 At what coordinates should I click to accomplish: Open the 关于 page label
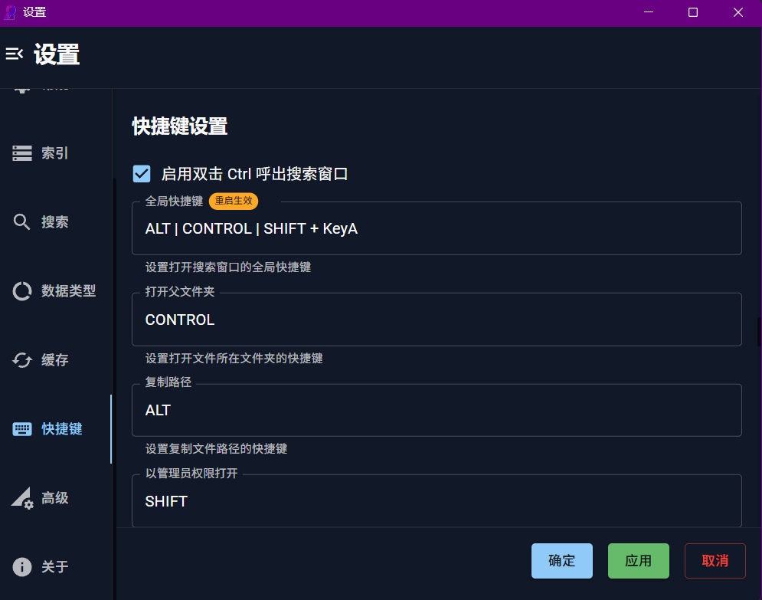pyautogui.click(x=55, y=567)
